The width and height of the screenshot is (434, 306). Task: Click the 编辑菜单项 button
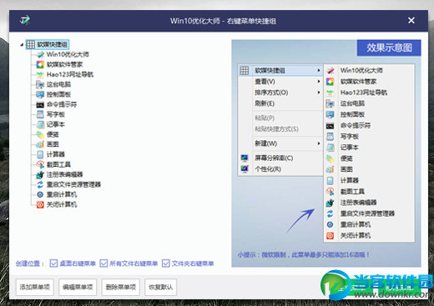point(78,287)
